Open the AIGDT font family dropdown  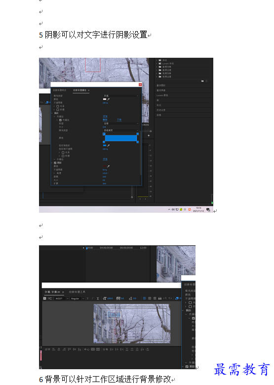click(62, 298)
